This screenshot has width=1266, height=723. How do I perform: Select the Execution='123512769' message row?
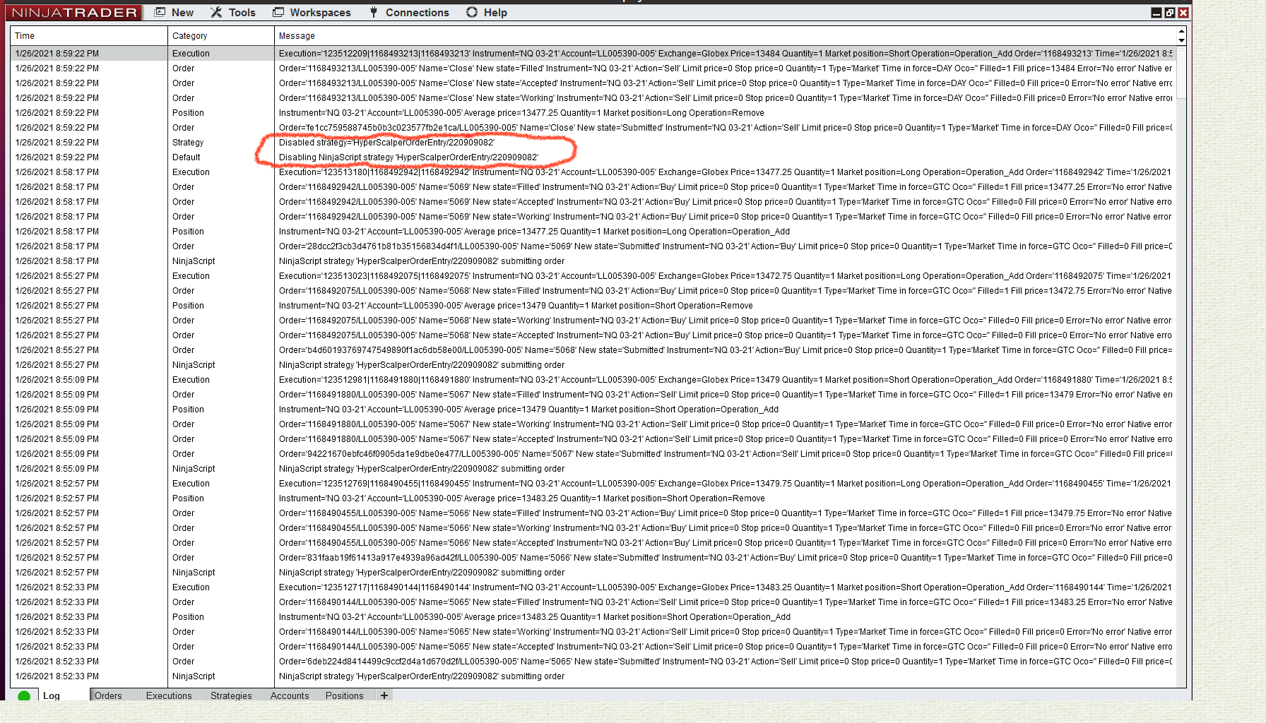pos(726,484)
